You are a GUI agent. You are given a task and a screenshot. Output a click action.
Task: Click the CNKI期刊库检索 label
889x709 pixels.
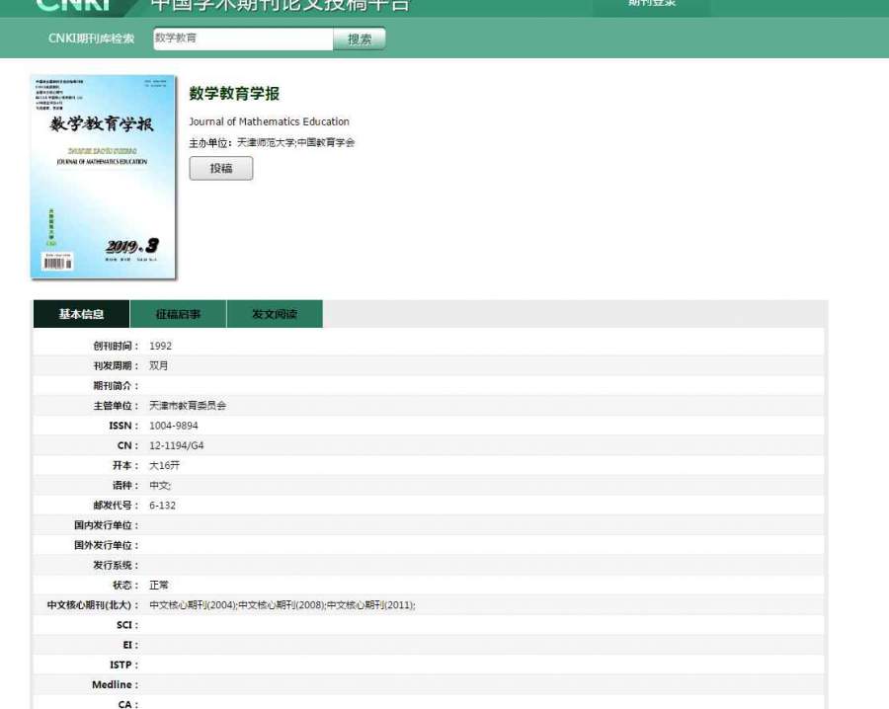point(91,39)
